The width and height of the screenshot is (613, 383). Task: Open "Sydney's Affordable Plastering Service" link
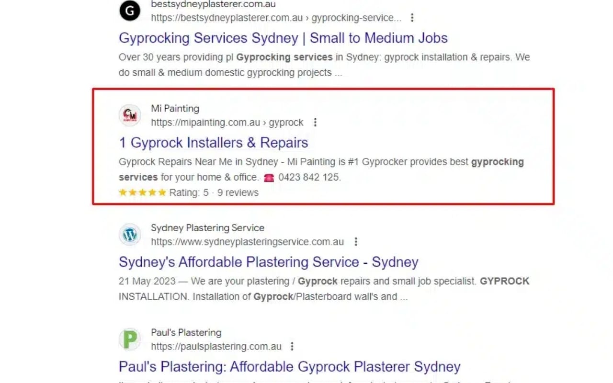point(268,262)
